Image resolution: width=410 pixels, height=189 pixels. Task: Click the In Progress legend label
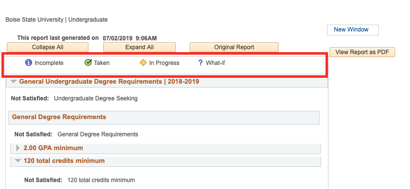pos(164,63)
